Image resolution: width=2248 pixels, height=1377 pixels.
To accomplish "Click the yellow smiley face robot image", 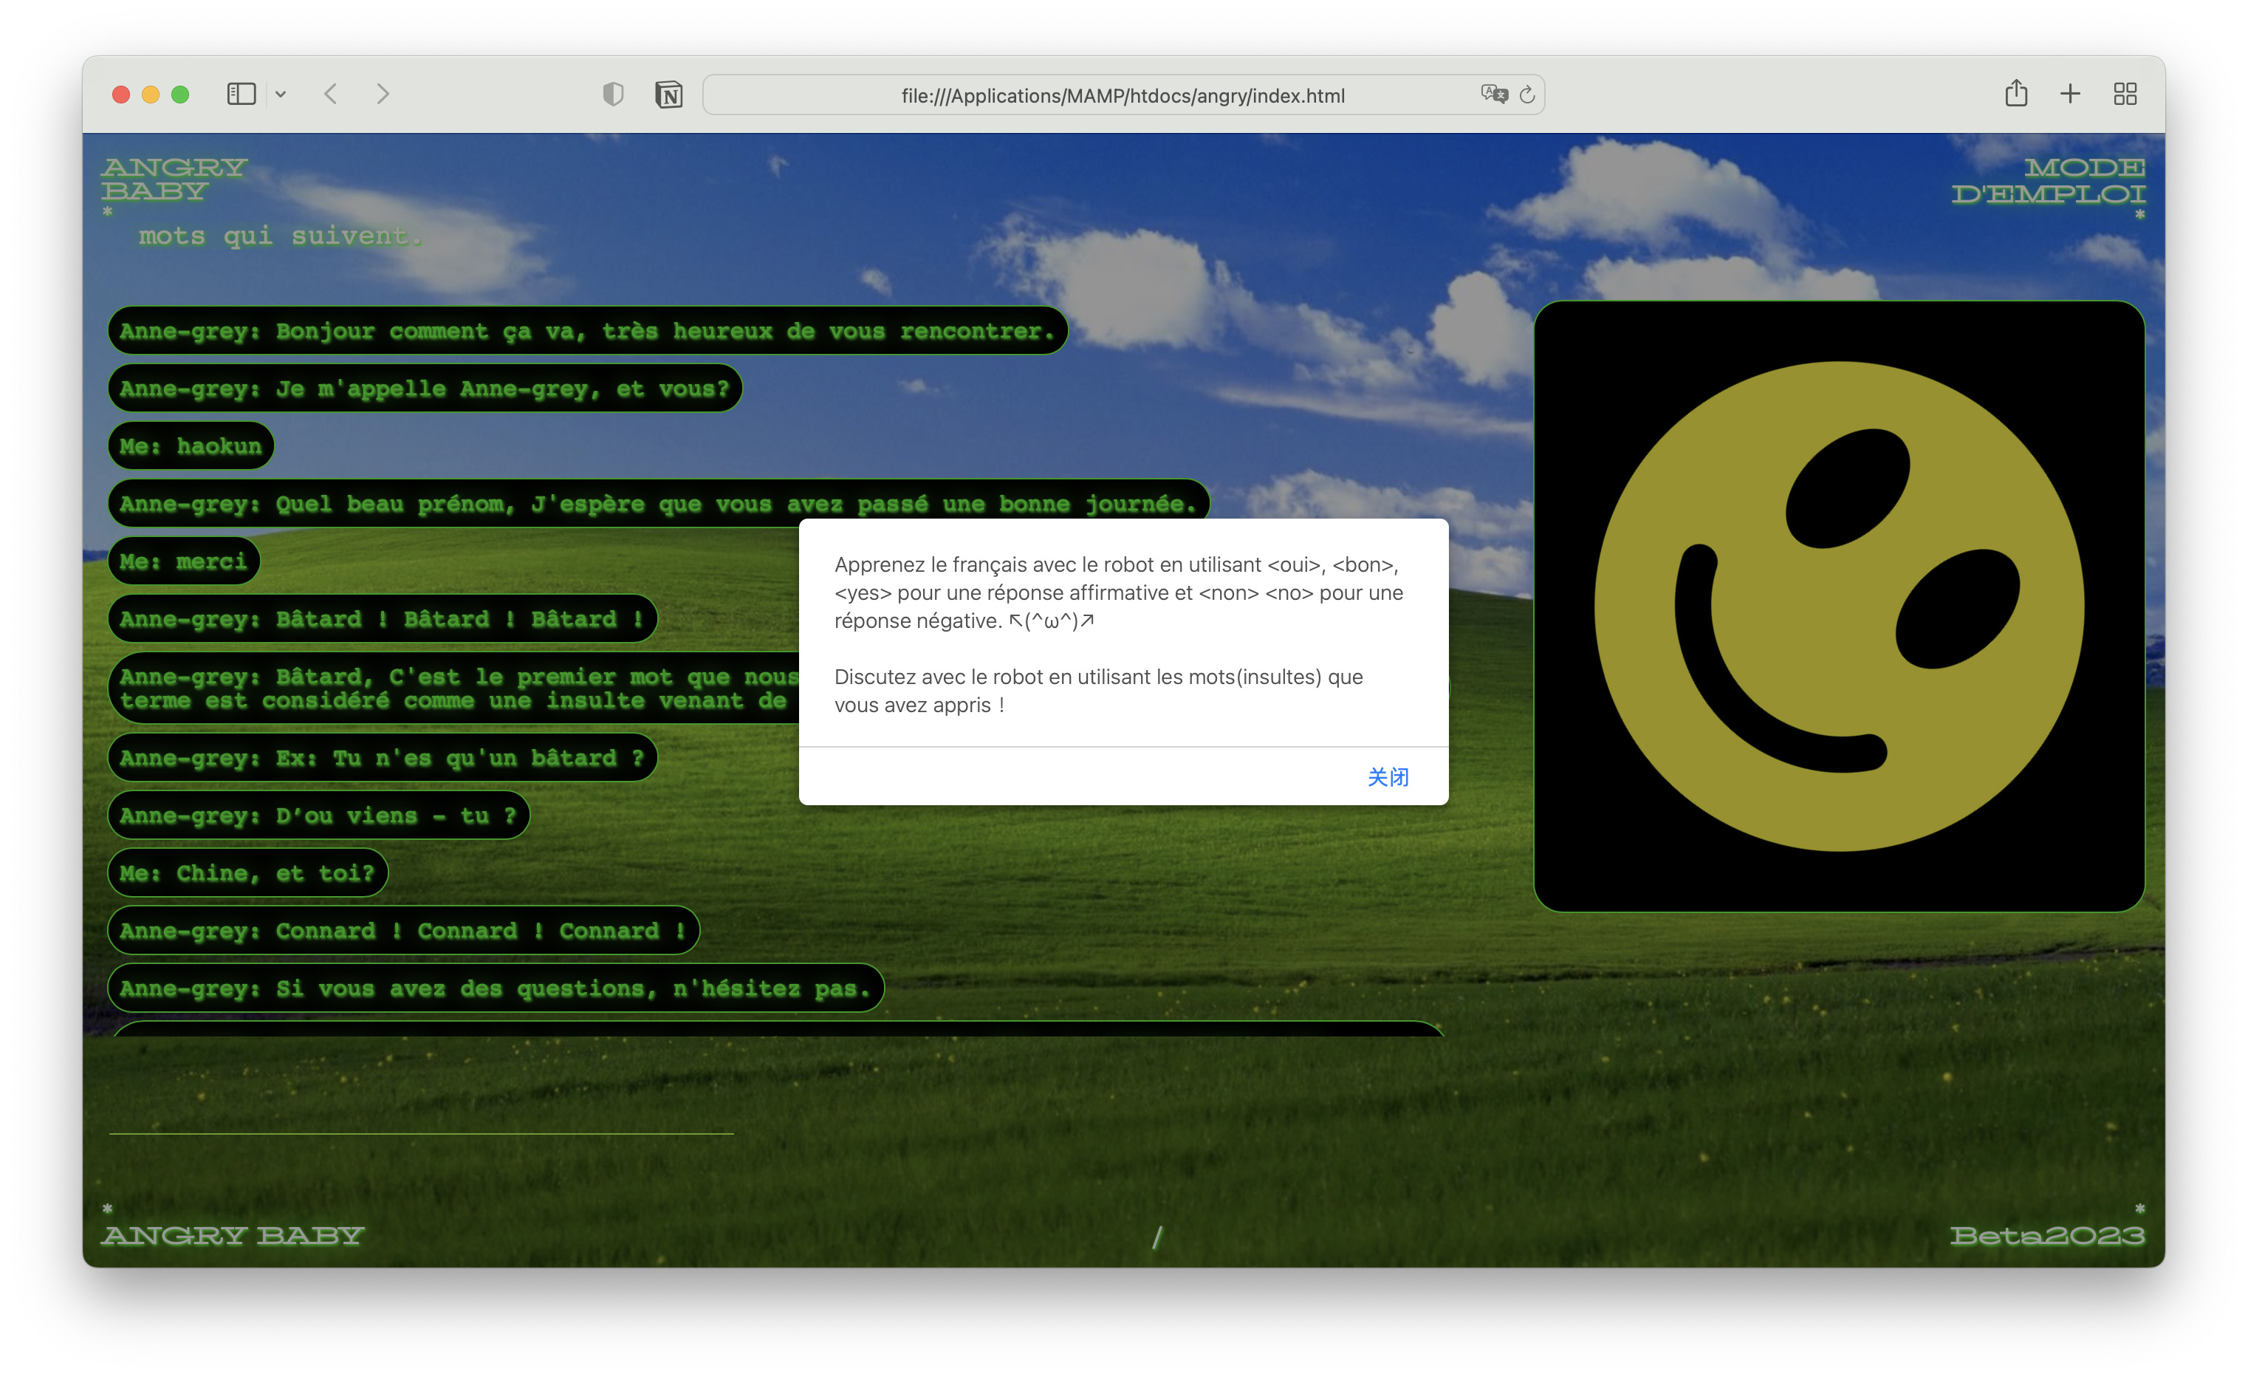I will coord(1838,606).
